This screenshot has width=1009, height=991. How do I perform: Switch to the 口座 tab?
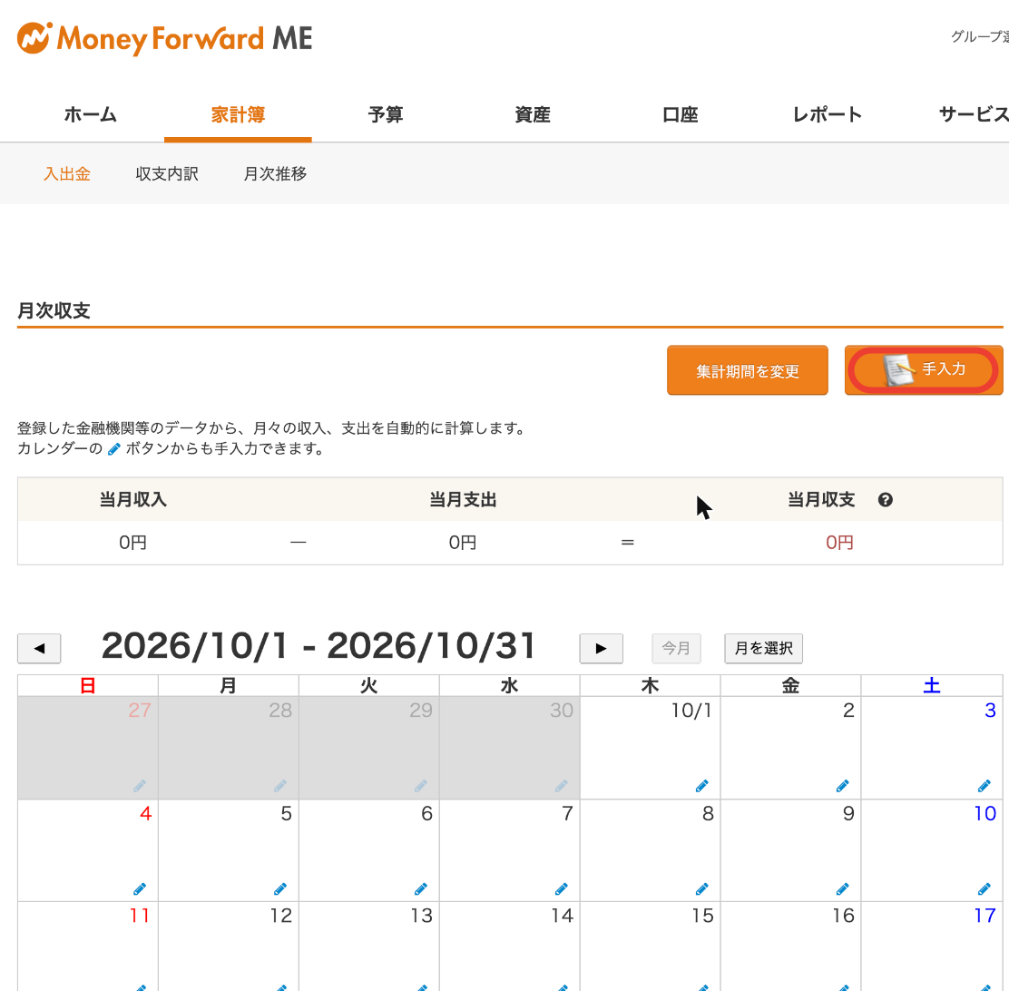click(681, 114)
